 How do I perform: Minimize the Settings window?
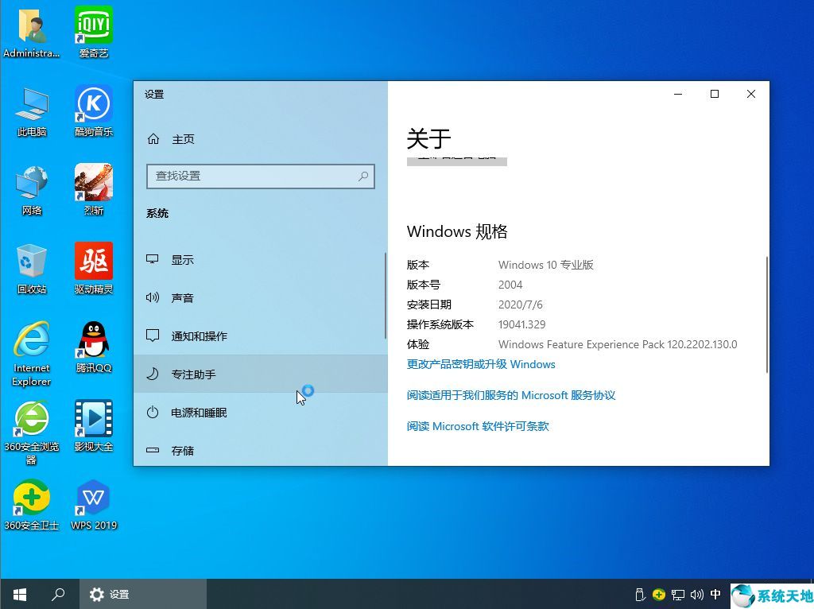coord(678,94)
